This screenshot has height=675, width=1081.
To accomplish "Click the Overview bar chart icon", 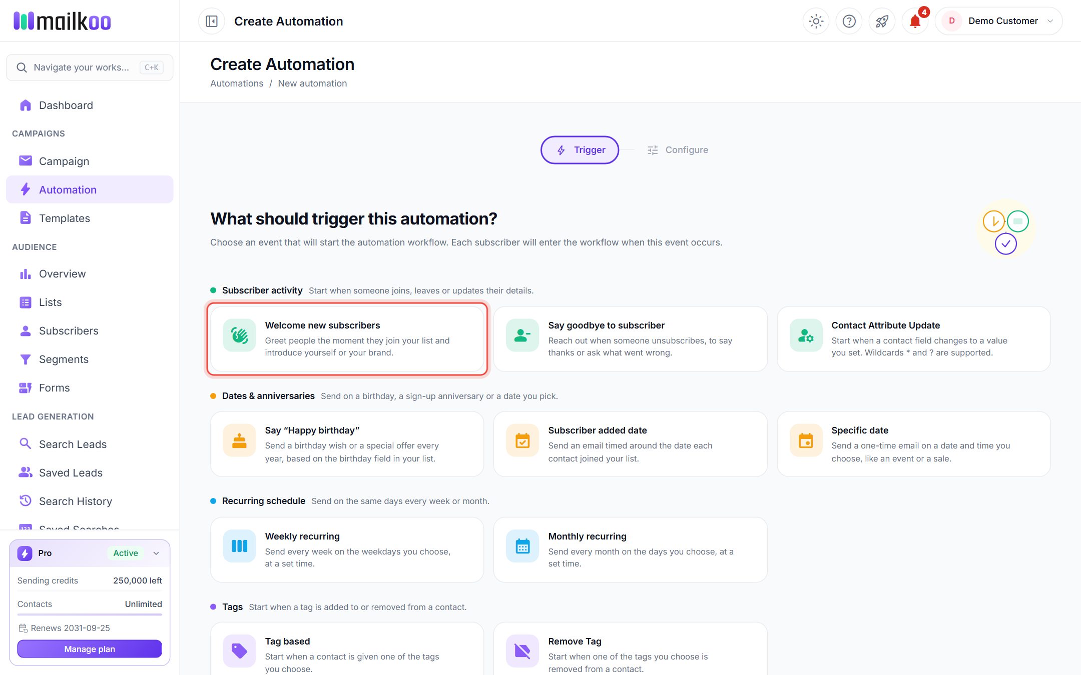I will click(x=25, y=273).
